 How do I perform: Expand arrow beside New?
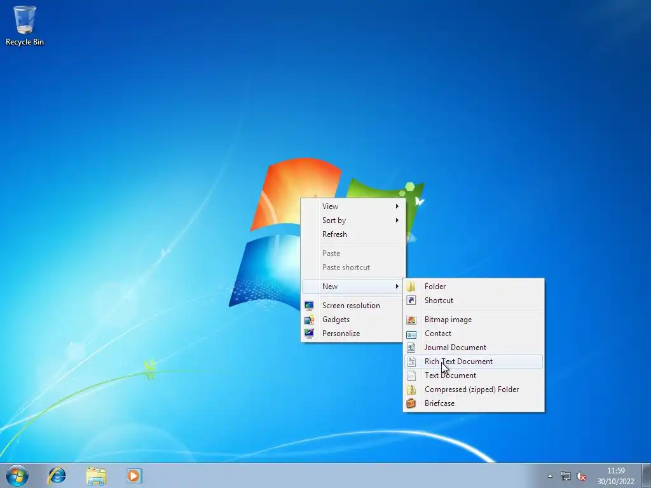click(397, 287)
